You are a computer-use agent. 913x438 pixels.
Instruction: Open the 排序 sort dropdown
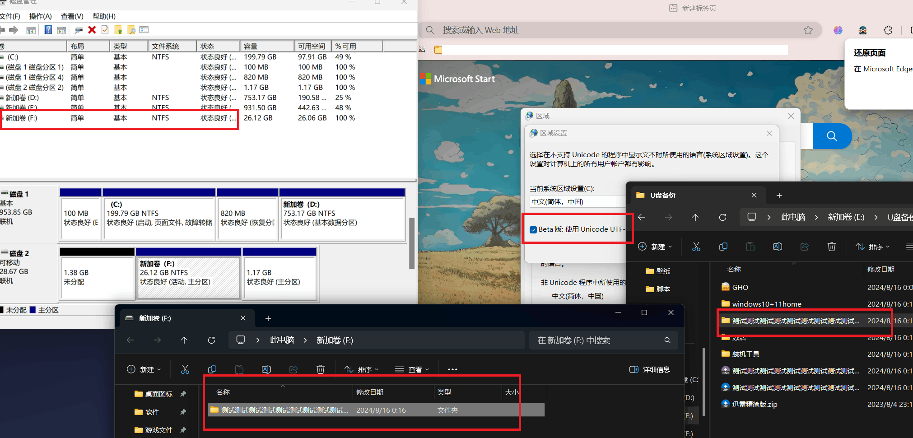(361, 369)
